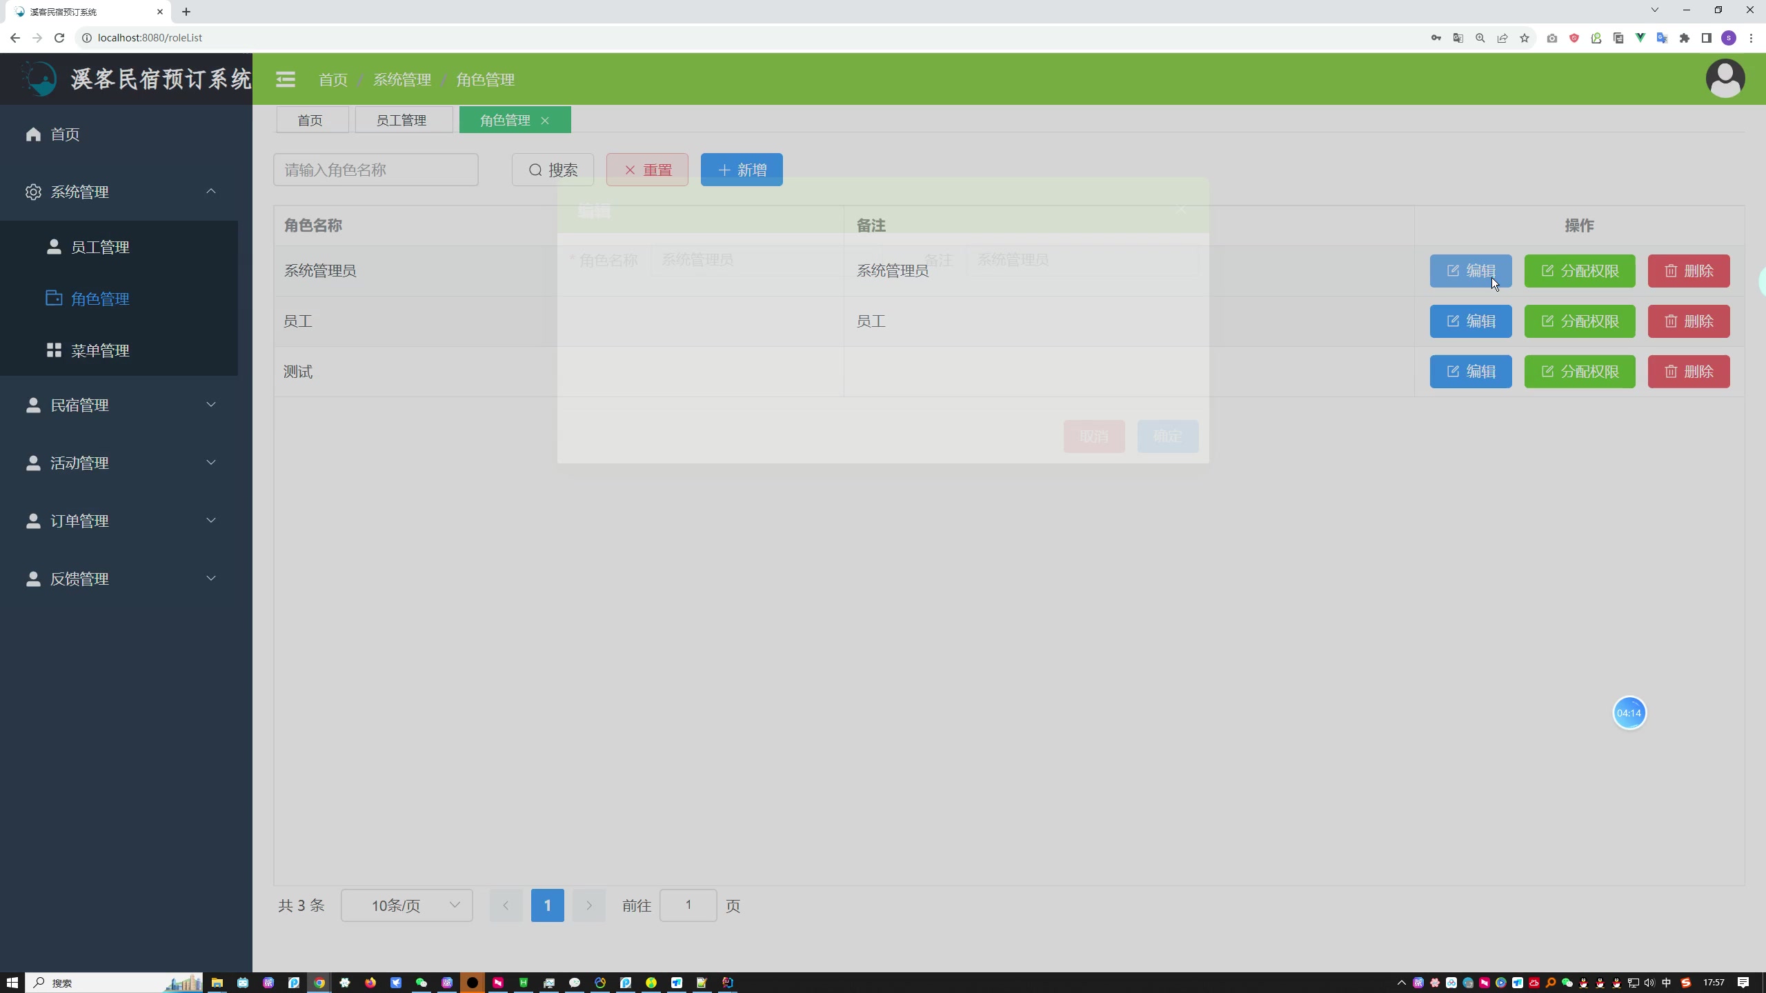
Task: Delete the 测试 role
Action: coord(1689,372)
